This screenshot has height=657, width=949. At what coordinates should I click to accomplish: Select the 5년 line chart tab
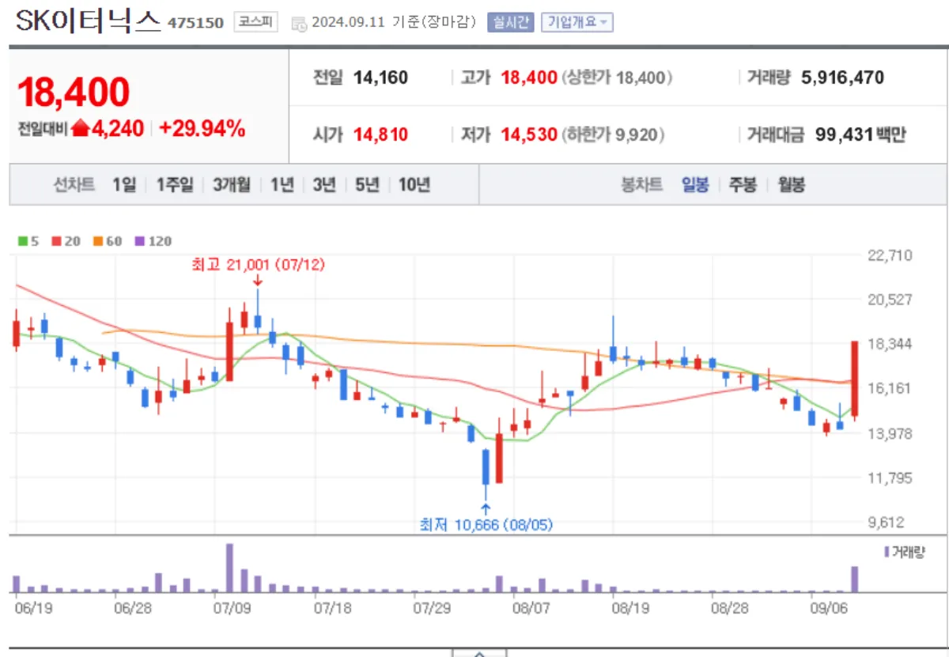click(x=367, y=185)
